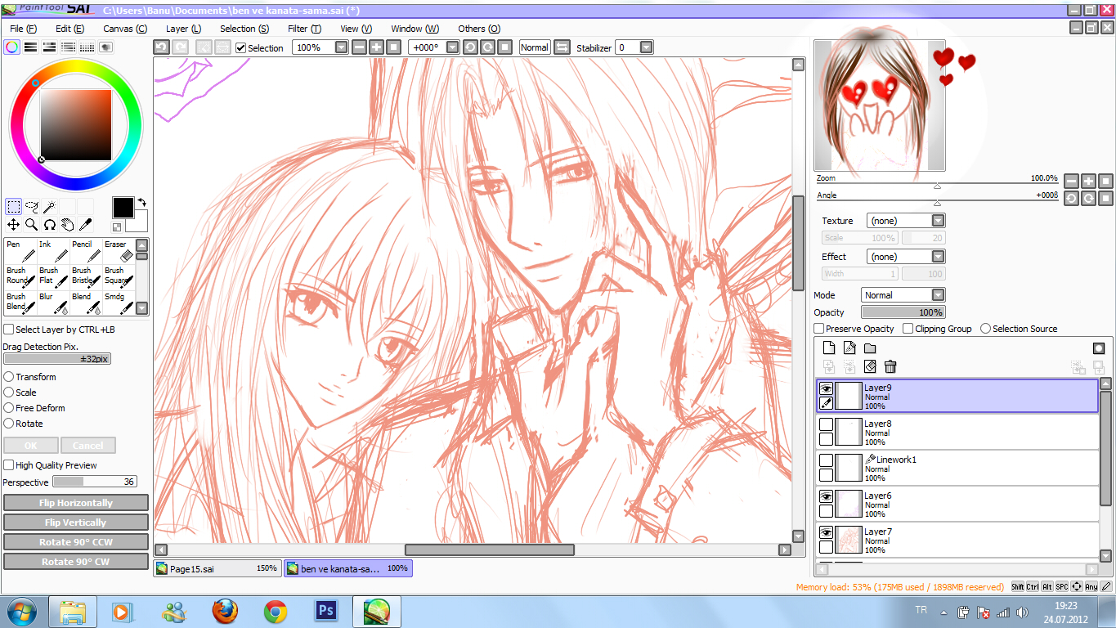The width and height of the screenshot is (1116, 628).
Task: Choose the Rotate radio option
Action: click(x=8, y=424)
